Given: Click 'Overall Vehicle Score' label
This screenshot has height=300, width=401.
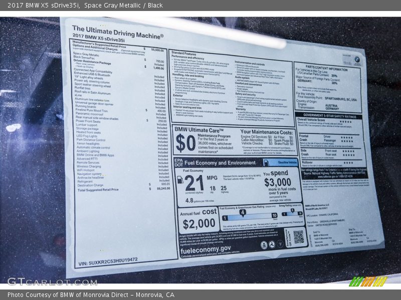Looking at the screenshot, I should pos(311,119).
